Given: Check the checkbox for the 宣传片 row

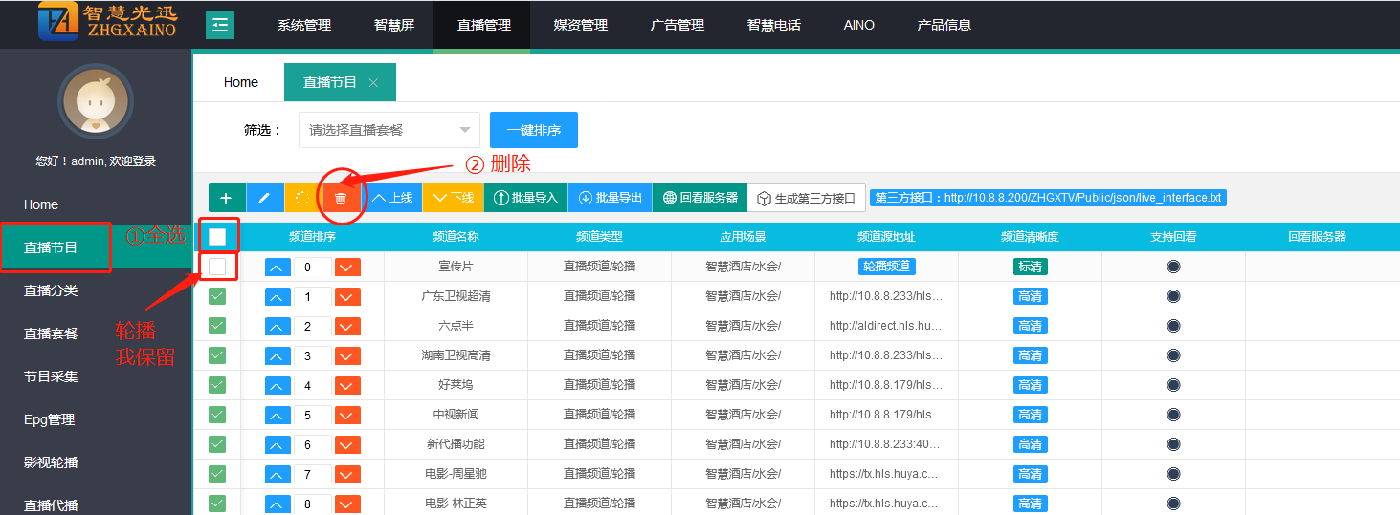Looking at the screenshot, I should 217,267.
